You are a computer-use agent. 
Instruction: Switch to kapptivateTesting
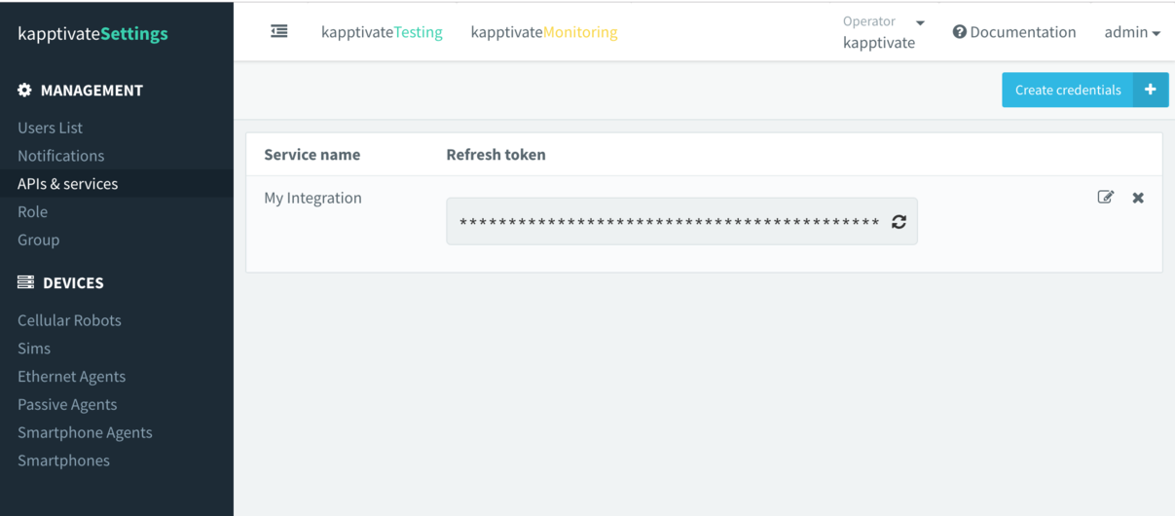(382, 32)
